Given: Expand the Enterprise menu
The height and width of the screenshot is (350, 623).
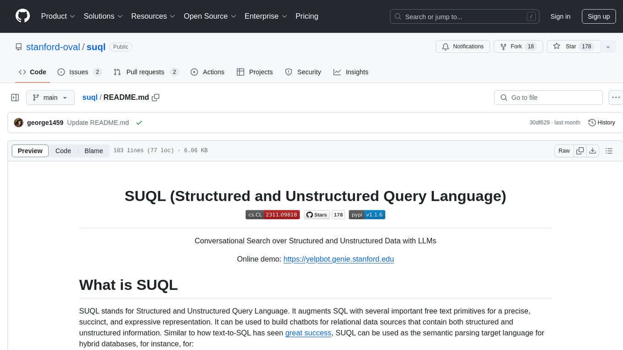Looking at the screenshot, I should [266, 16].
